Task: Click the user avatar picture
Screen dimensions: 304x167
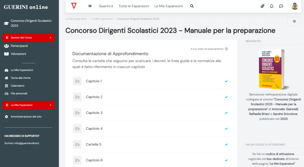Action: (295, 6)
